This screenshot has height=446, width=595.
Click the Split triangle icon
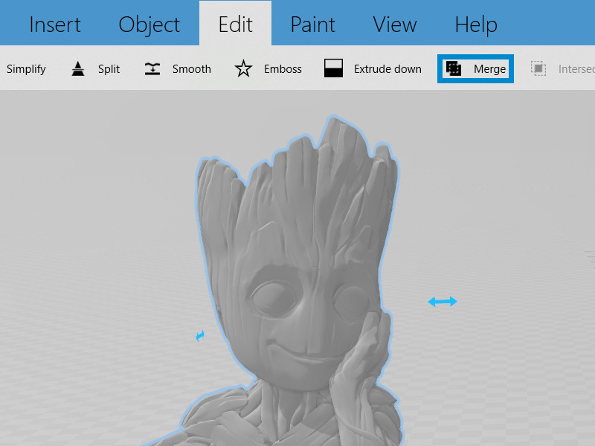pyautogui.click(x=78, y=68)
